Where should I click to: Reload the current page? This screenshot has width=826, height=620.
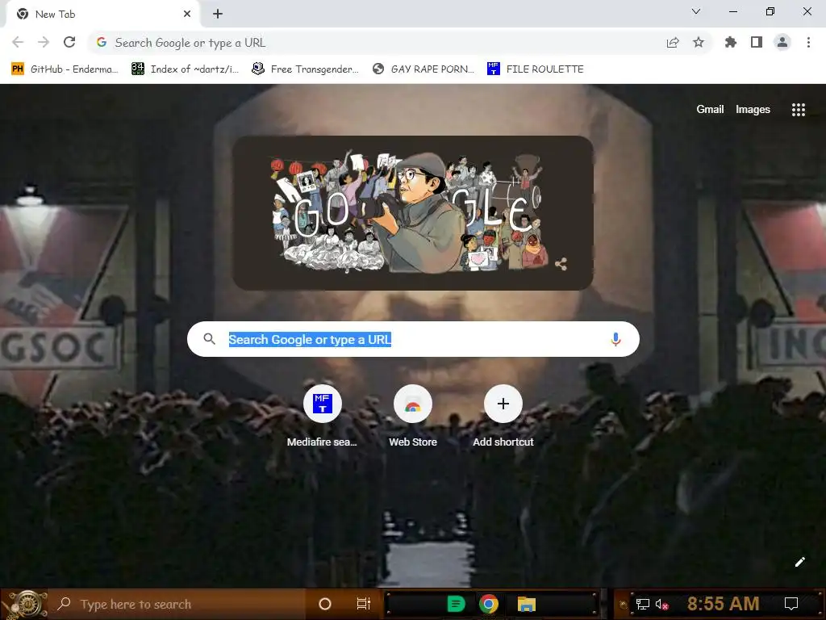click(x=69, y=42)
